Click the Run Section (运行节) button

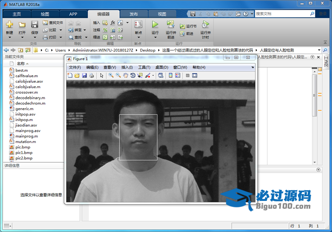[x=188, y=26]
